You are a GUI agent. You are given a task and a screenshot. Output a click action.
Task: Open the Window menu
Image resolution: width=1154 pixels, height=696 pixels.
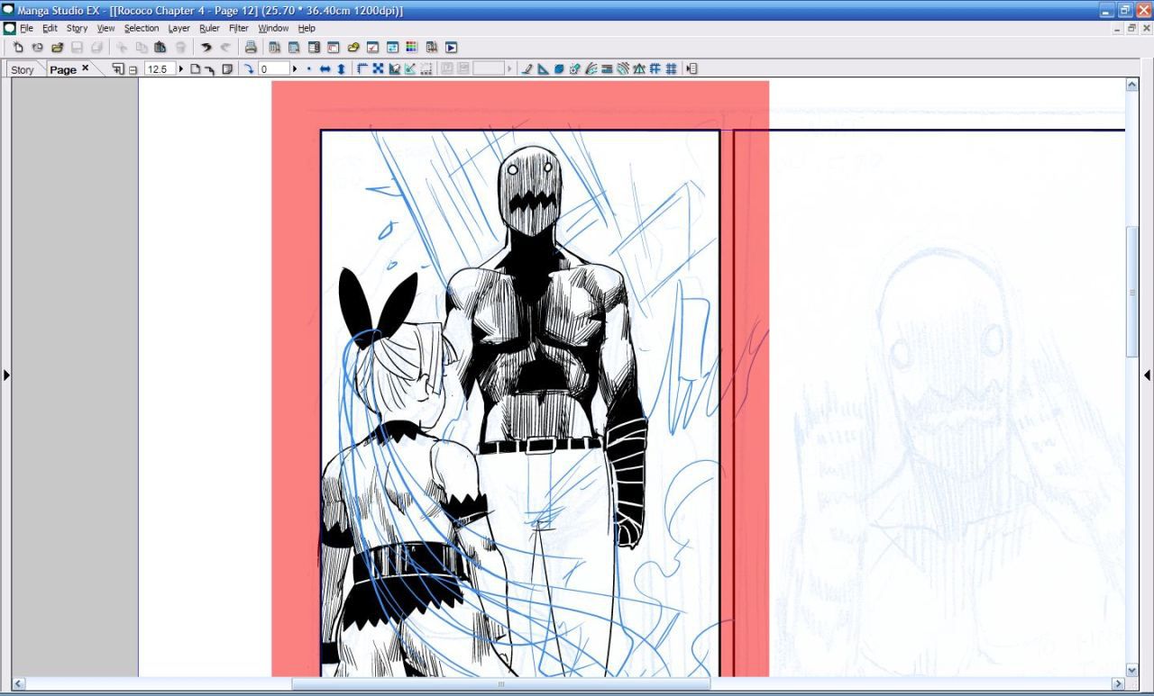click(273, 28)
